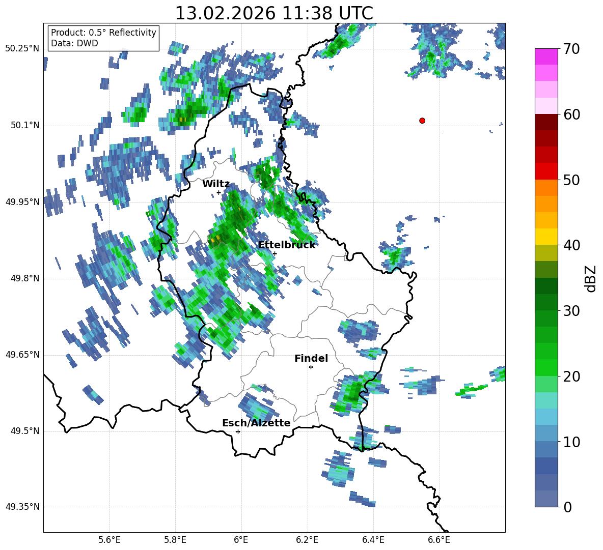
Task: Click the 30 colorbar tick label
Action: (571, 311)
